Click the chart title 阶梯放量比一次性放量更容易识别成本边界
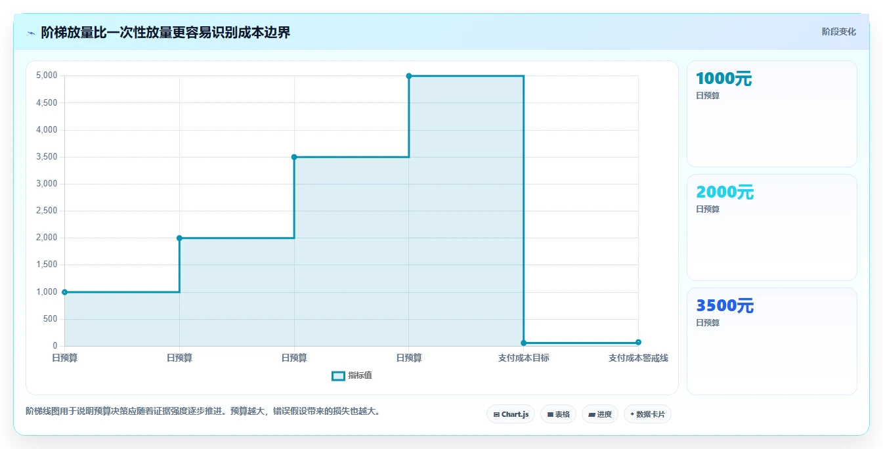 tap(165, 32)
